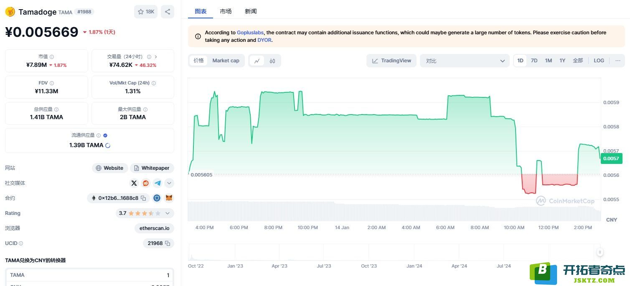Open chart more options (three dots)
630x286 pixels.
click(x=617, y=61)
